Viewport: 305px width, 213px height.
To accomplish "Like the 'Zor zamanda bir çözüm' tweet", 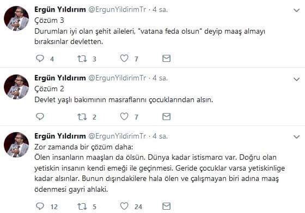I will [x=124, y=206].
